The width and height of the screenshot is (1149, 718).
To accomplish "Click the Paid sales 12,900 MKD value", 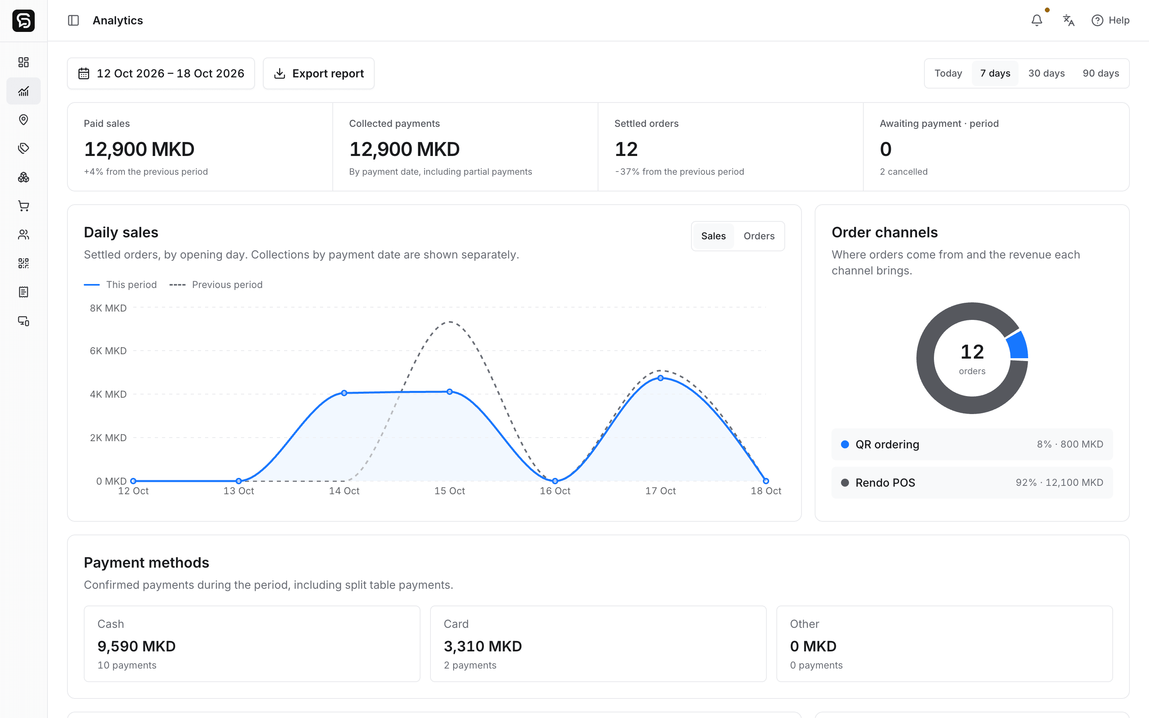I will 139,149.
